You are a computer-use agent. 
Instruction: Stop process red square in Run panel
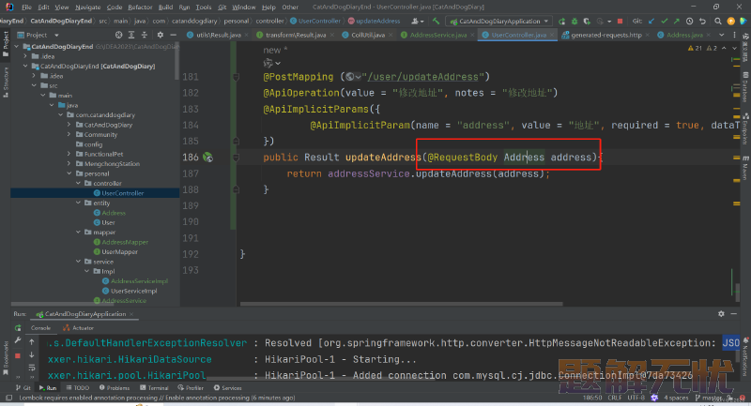coord(18,355)
